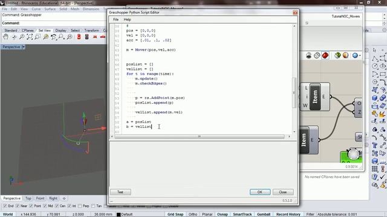Viewport: 387px width, 217px height.
Task: Click the yellow Zoom Selected icon
Action: (x=46, y=37)
